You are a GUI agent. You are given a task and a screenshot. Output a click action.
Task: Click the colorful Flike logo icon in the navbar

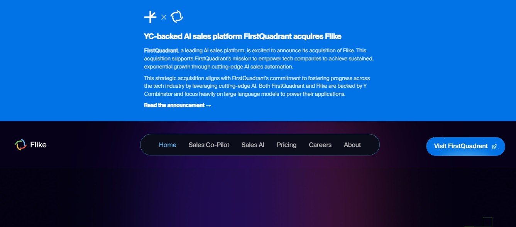[20, 145]
